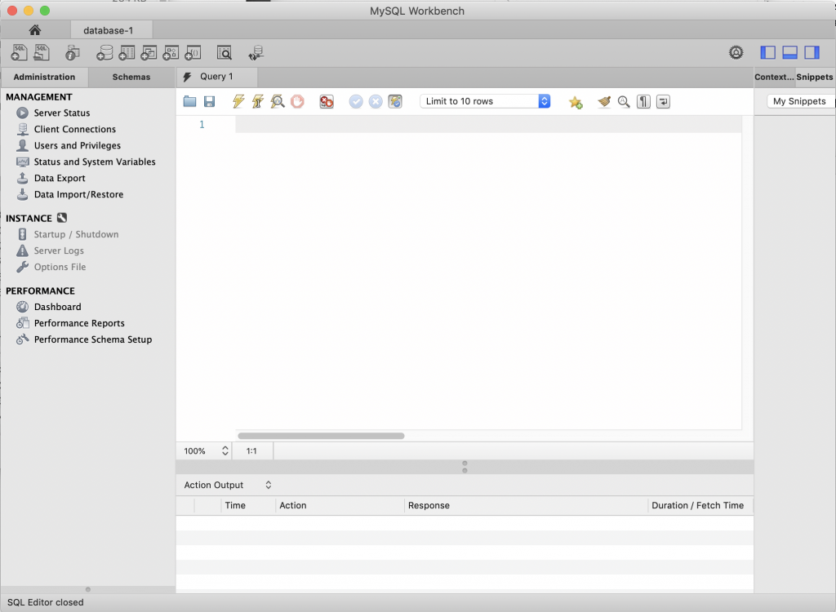Click the Home icon tab

click(35, 30)
